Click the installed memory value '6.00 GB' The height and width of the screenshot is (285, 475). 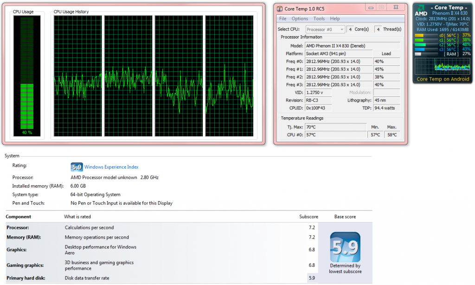(x=78, y=186)
